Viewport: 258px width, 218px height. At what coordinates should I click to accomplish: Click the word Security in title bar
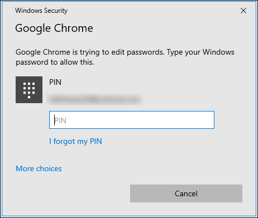pos(56,11)
